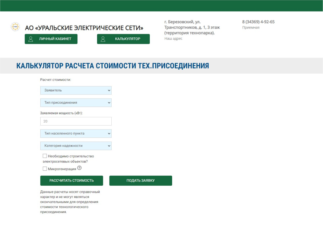Click the Заявляемая мощность (кВт) label
Image resolution: width=323 pixels, height=227 pixels.
pos(62,113)
